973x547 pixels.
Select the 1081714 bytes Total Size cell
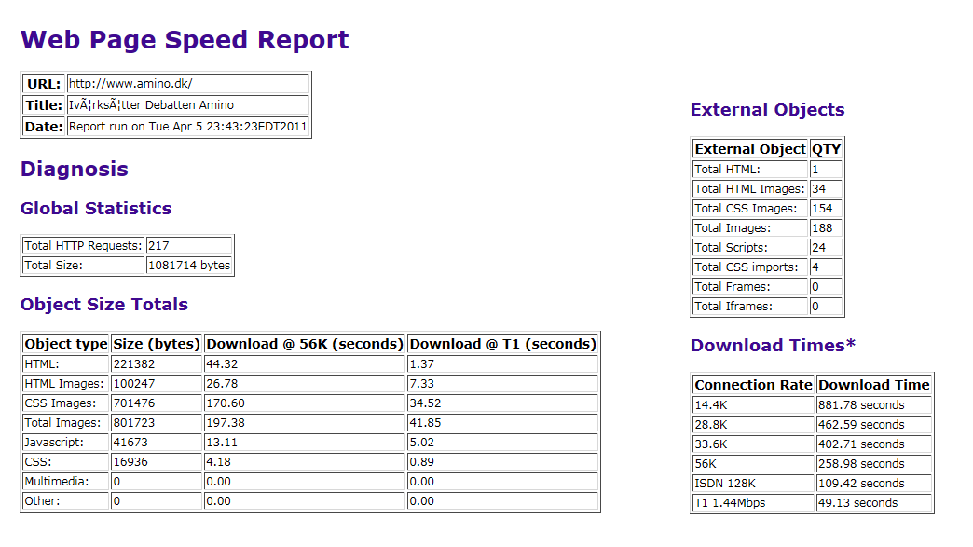pyautogui.click(x=188, y=266)
